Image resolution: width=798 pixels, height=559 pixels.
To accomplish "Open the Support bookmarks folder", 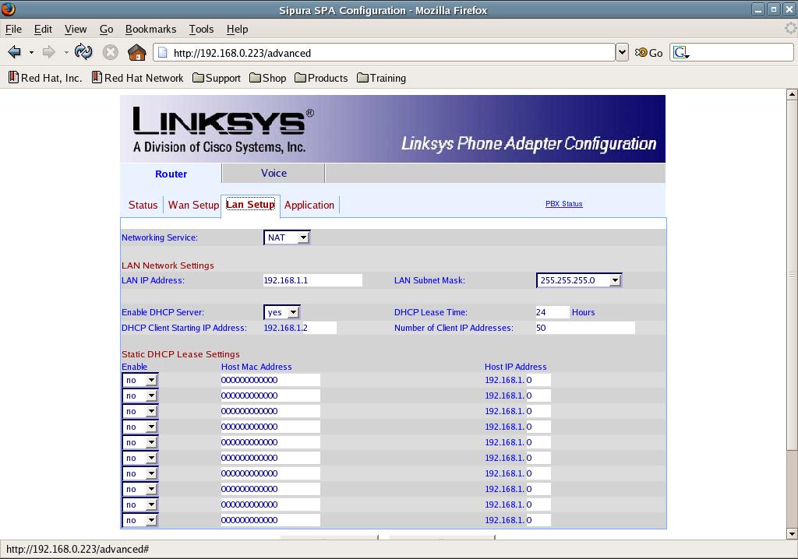I will 216,78.
